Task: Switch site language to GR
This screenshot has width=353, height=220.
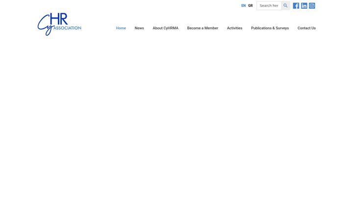Action: [251, 5]
